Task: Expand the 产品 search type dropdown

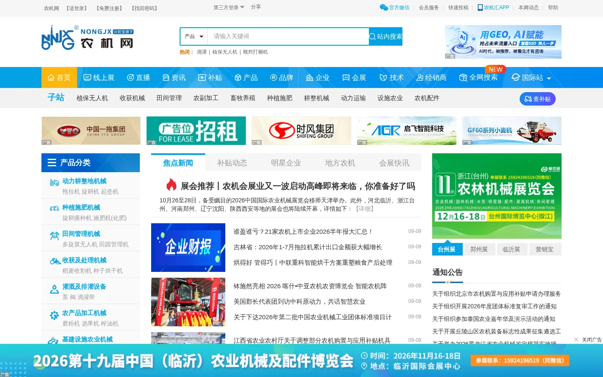Action: click(194, 36)
